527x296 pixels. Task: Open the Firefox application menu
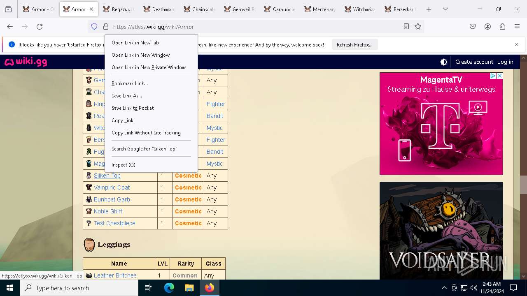[x=517, y=26]
